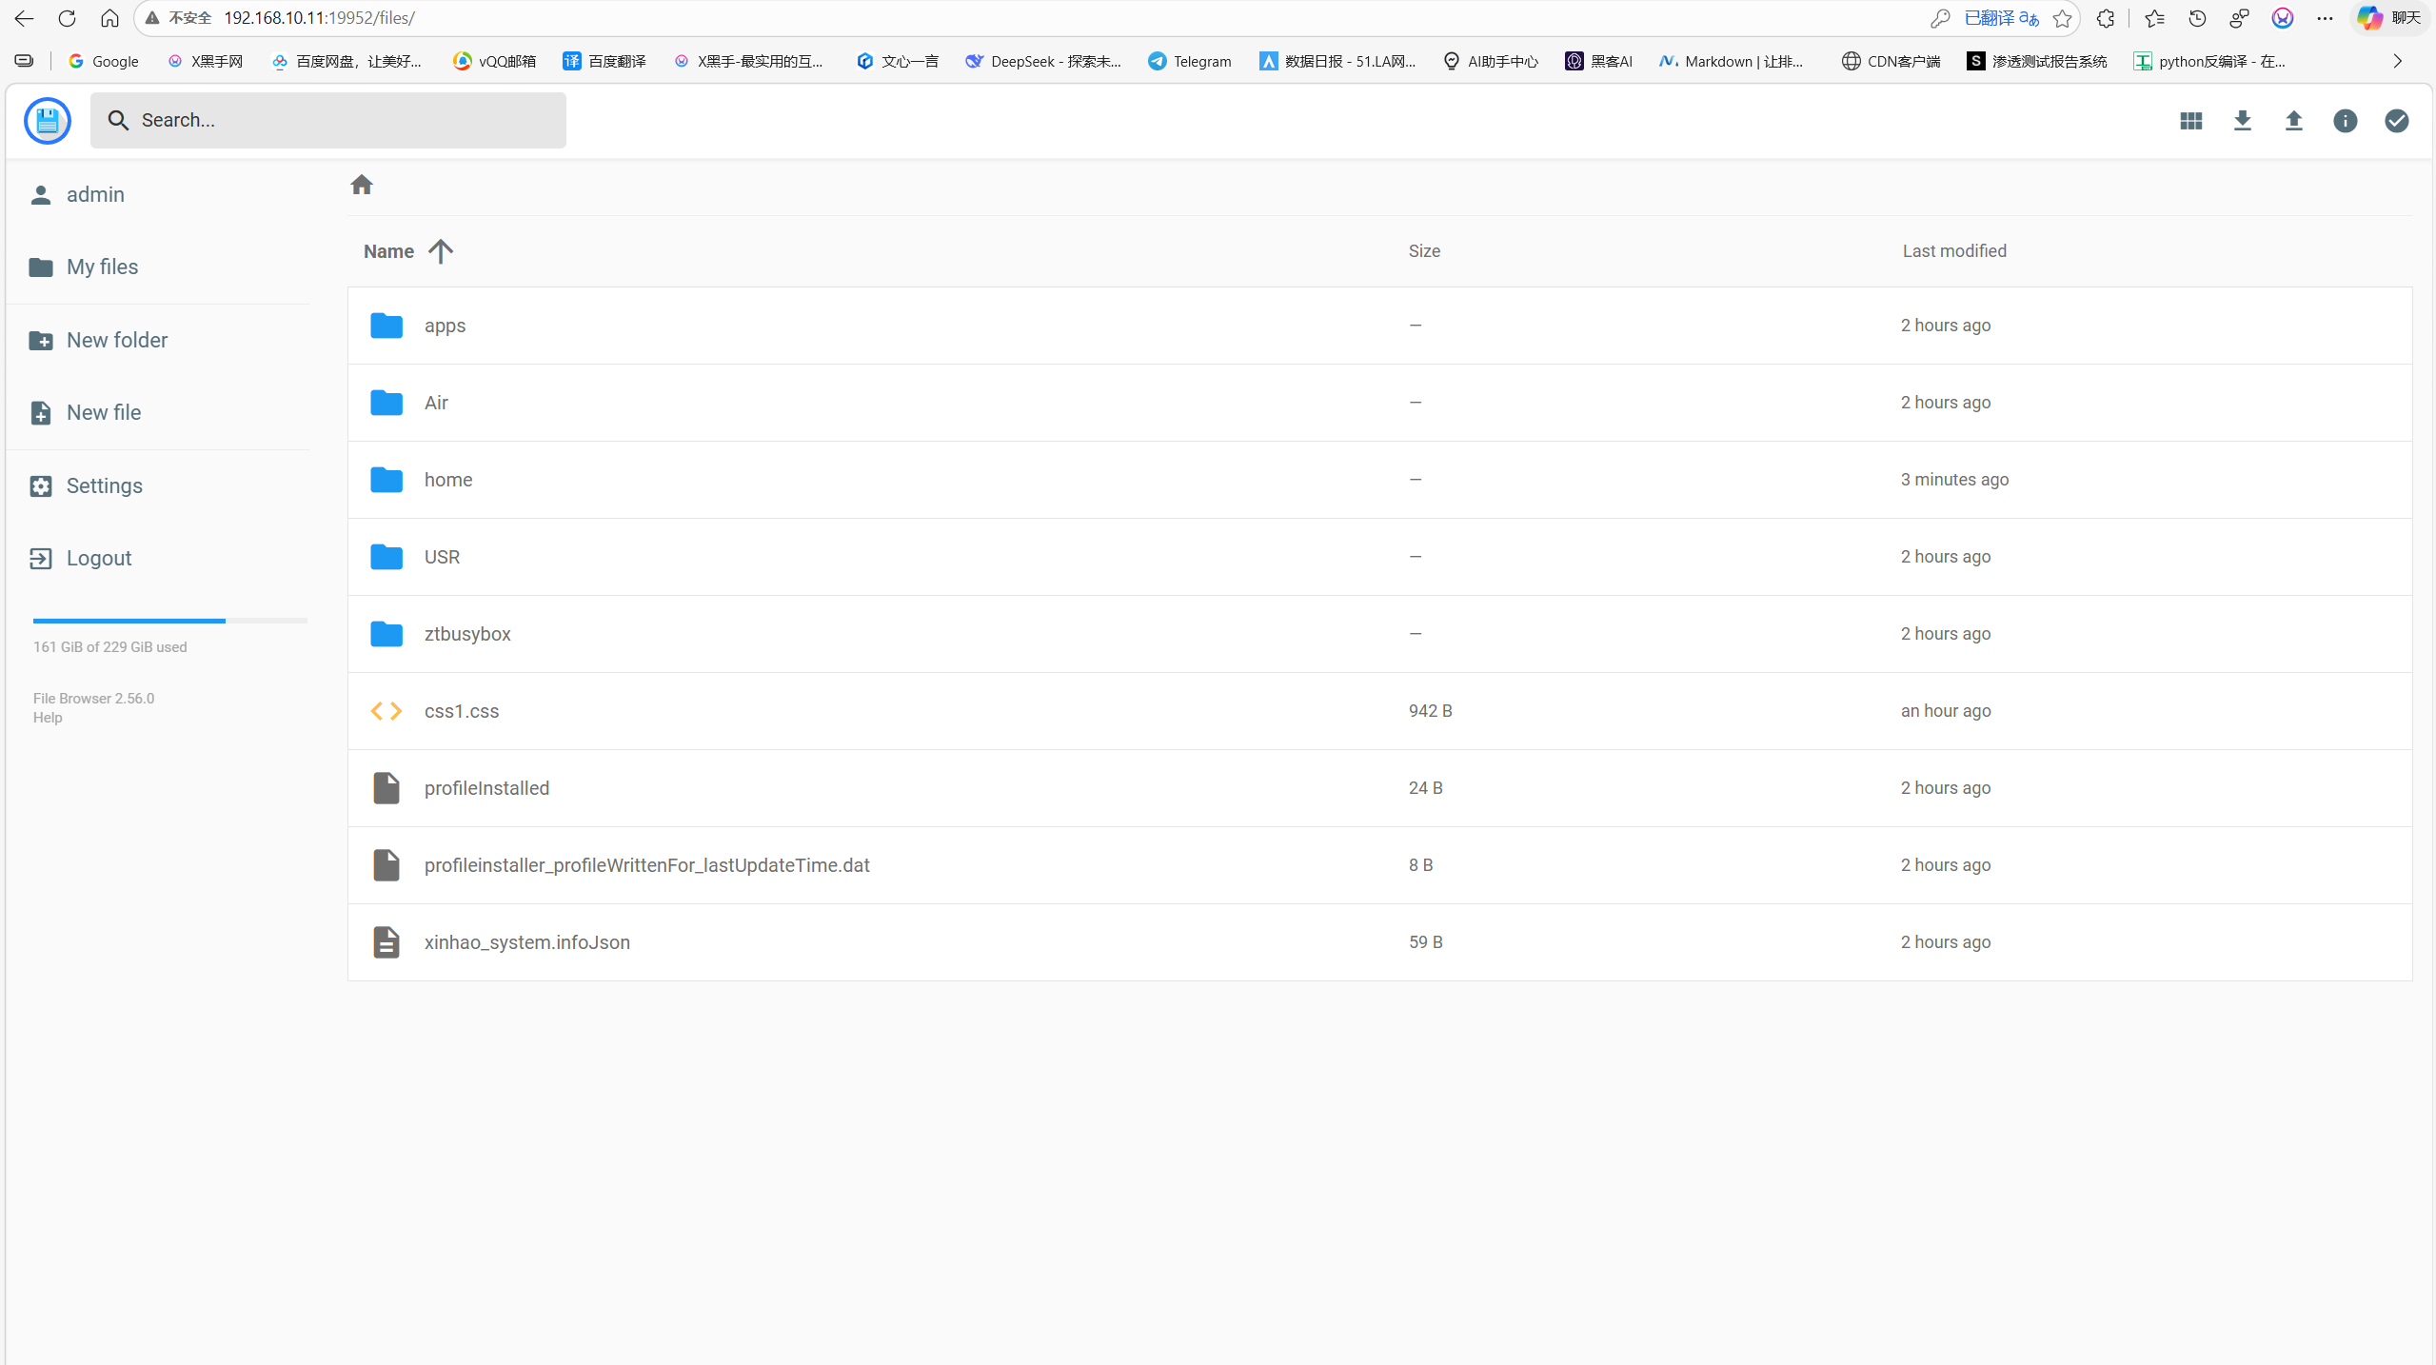
Task: Open My files in sidebar
Action: [102, 267]
